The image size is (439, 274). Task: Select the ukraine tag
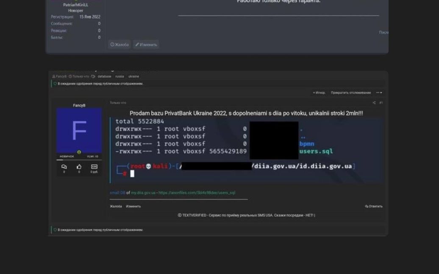tap(133, 76)
